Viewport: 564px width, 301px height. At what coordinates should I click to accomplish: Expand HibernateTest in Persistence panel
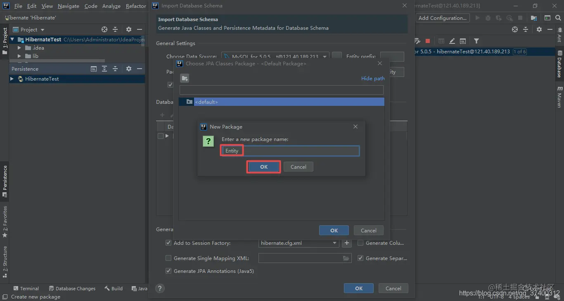[12, 79]
